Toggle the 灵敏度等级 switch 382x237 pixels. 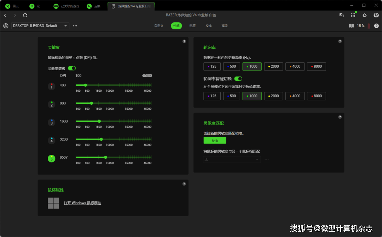pos(72,68)
